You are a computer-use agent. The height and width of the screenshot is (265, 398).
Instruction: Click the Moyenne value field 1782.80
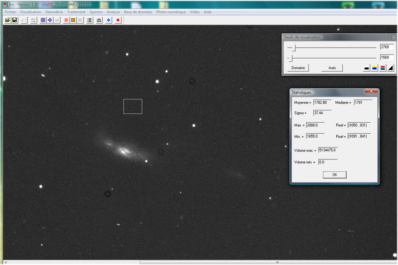pos(322,103)
